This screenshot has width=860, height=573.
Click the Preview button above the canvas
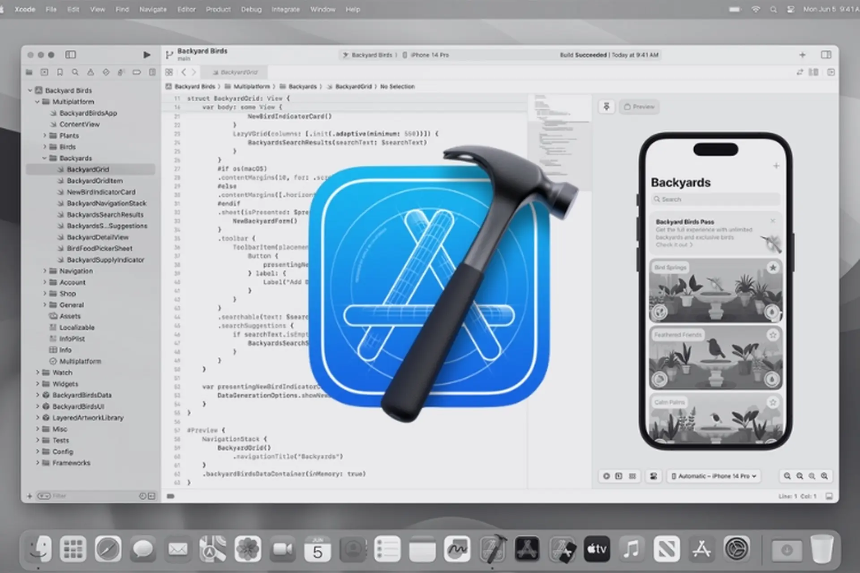639,107
